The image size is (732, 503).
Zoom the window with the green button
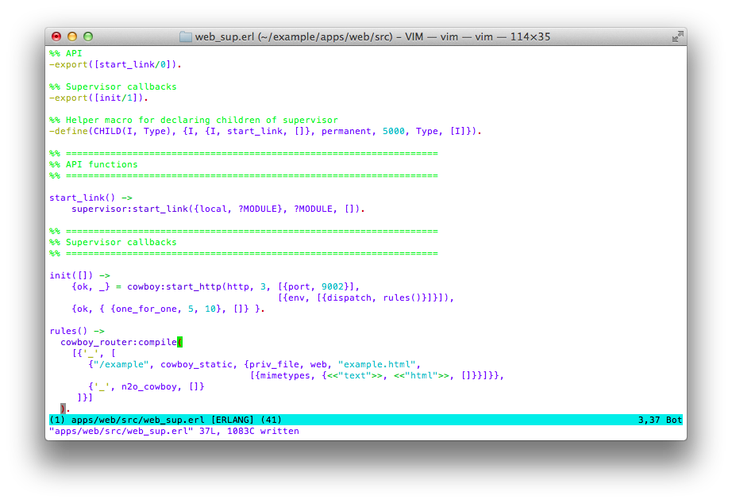point(88,36)
